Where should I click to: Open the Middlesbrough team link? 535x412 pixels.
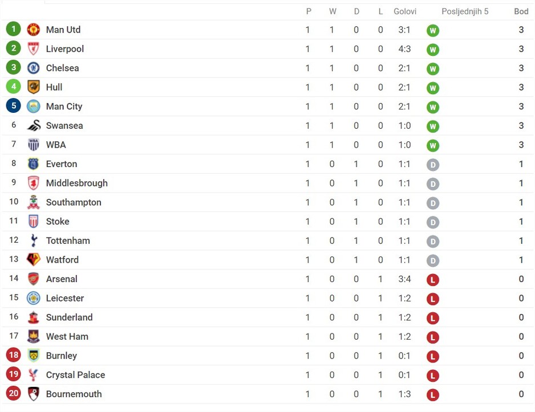tap(77, 183)
